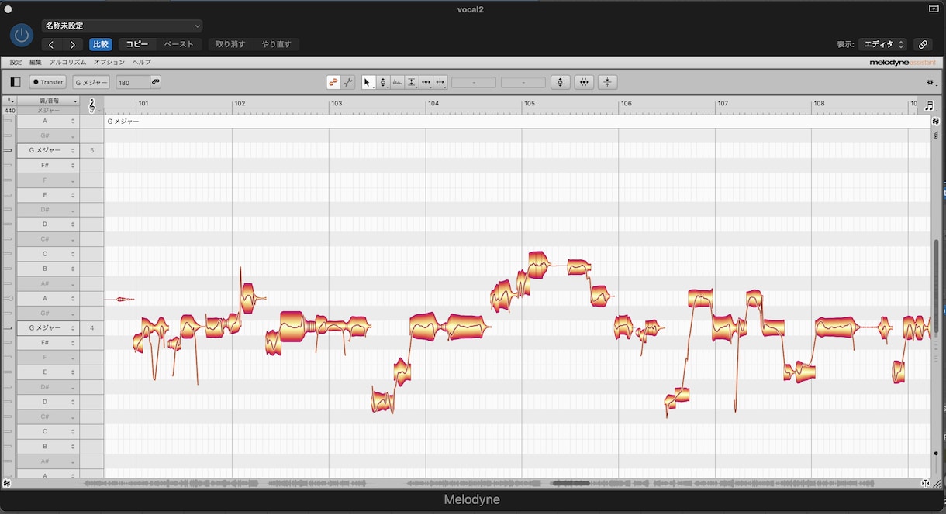Image resolution: width=946 pixels, height=514 pixels.
Task: Open the tuning fork reference pitch dropdown
Action: coord(10,101)
